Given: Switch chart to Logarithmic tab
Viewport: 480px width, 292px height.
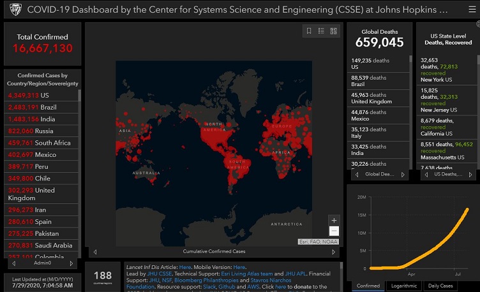Looking at the screenshot, I should (x=405, y=286).
